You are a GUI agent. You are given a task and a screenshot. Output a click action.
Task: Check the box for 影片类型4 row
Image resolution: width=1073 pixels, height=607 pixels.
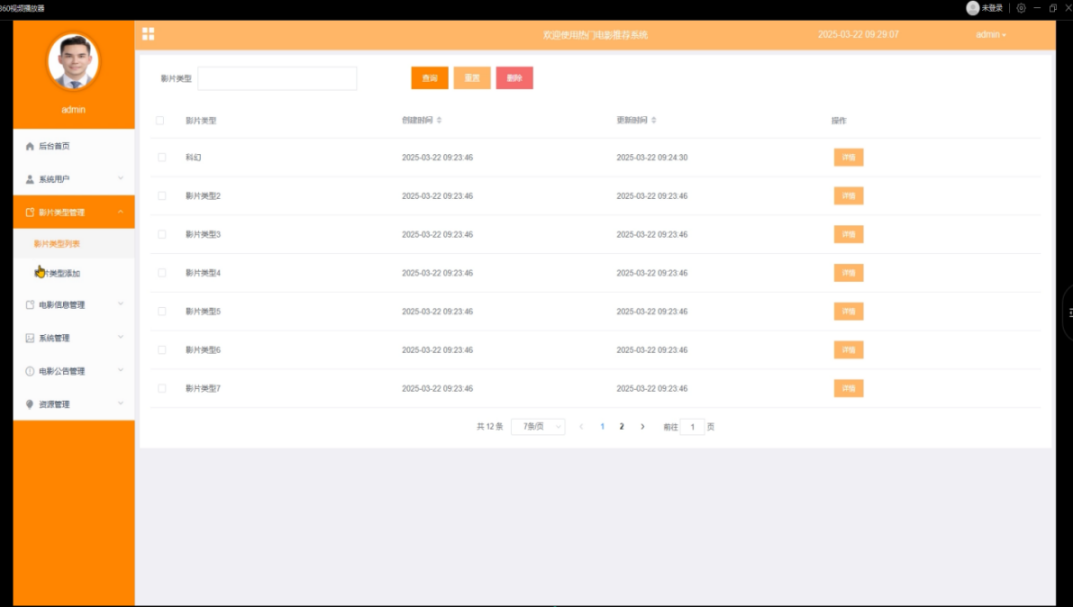point(162,272)
